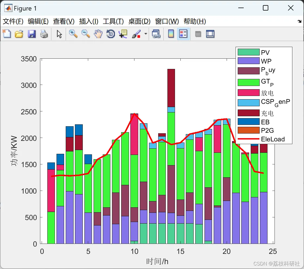Click the WP legend color swatch
Viewport: 304px width, 269px height.
(249, 61)
